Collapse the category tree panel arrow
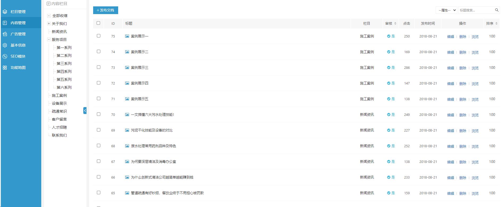This screenshot has width=503, height=207. tap(85, 111)
